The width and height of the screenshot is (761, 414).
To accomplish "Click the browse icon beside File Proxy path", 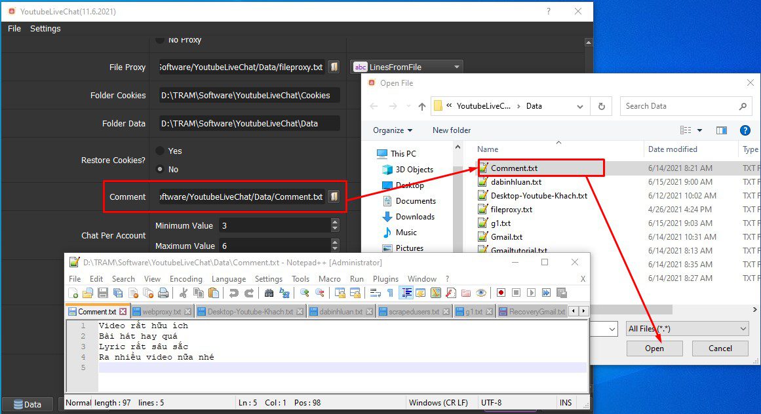I will [x=334, y=66].
